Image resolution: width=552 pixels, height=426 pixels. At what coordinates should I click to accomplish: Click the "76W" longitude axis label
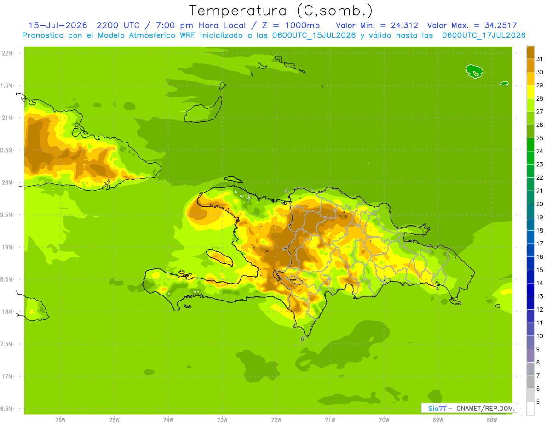pyautogui.click(x=60, y=420)
